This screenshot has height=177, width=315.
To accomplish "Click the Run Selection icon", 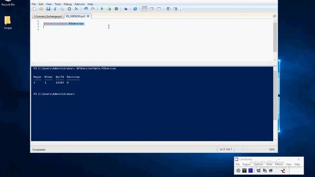I will [x=109, y=9].
